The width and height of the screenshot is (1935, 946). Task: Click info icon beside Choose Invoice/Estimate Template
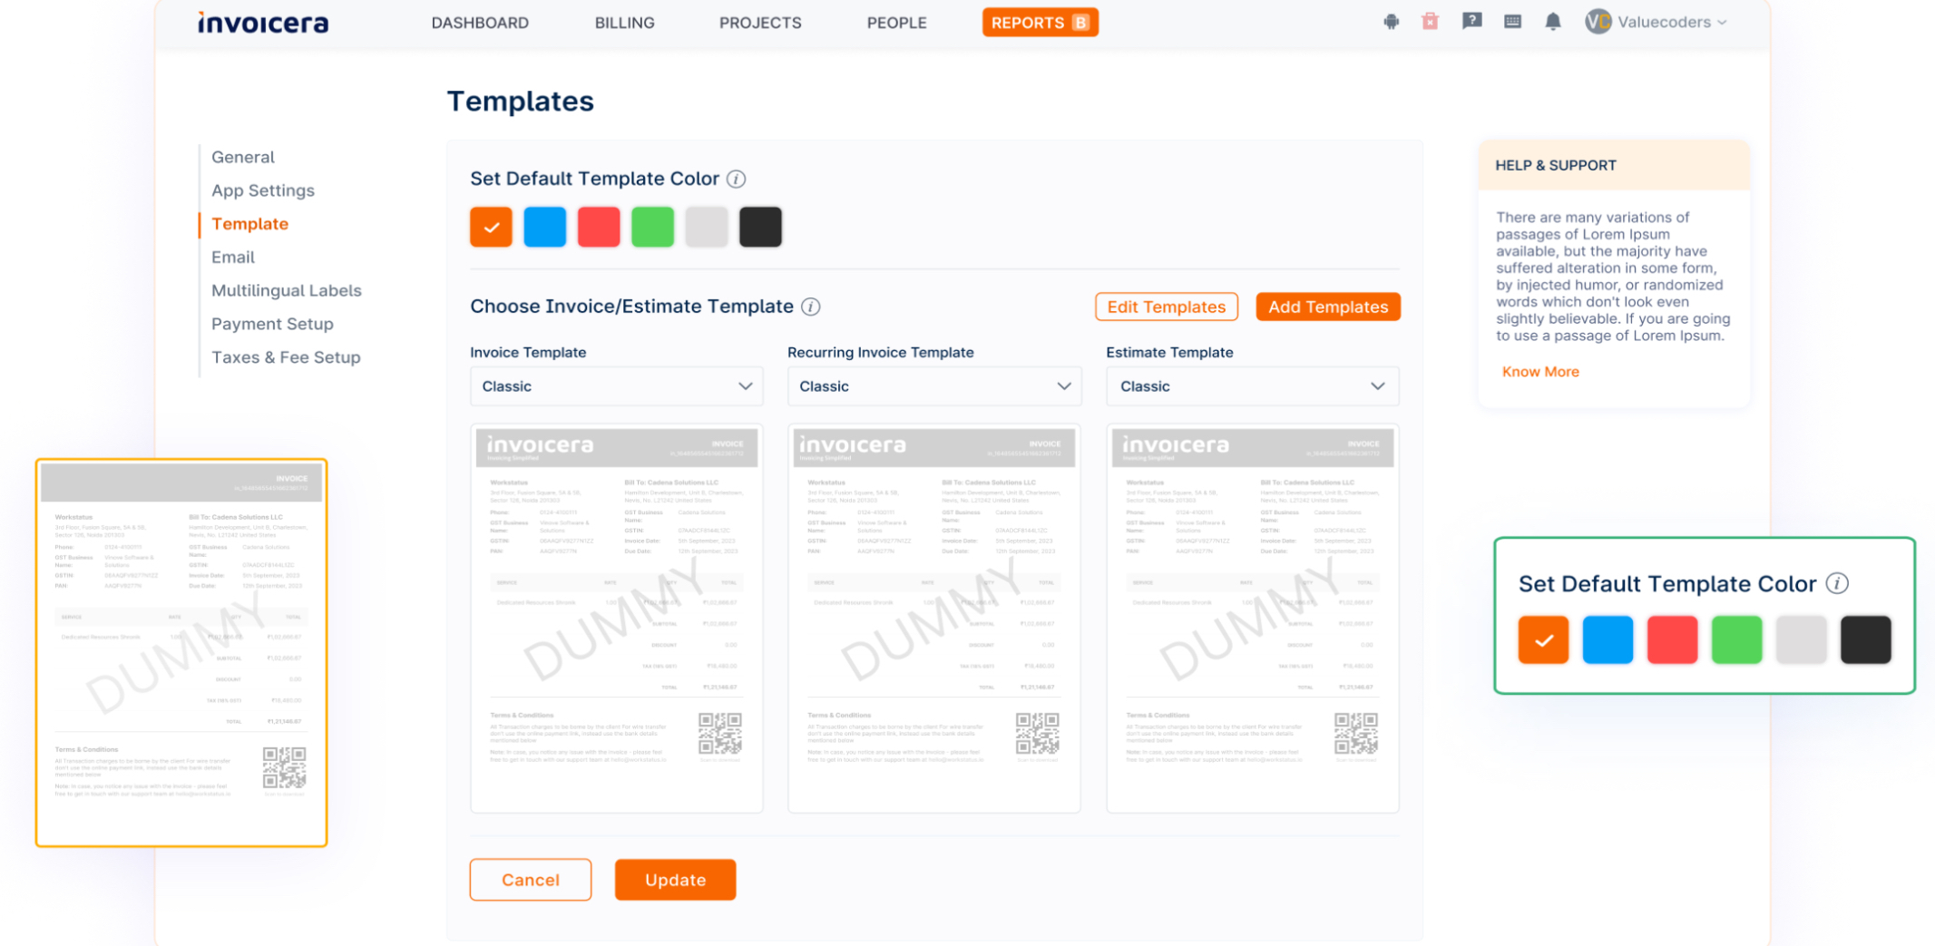pos(811,307)
